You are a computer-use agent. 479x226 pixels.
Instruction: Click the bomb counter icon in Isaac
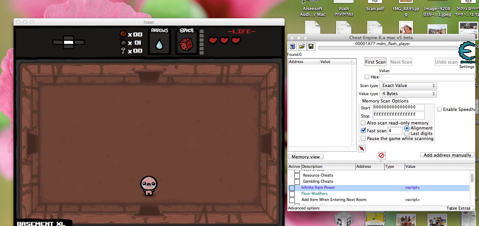click(123, 43)
